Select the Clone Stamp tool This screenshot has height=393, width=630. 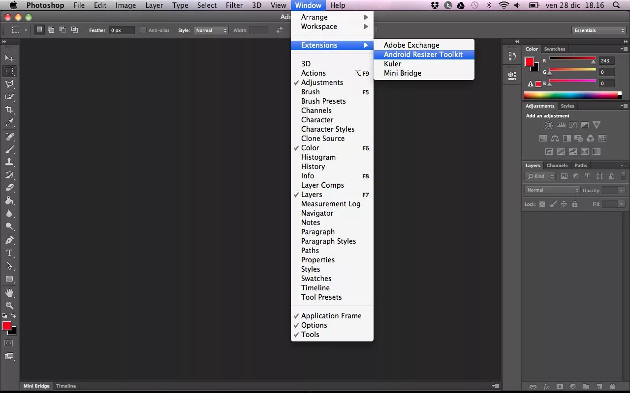9,162
